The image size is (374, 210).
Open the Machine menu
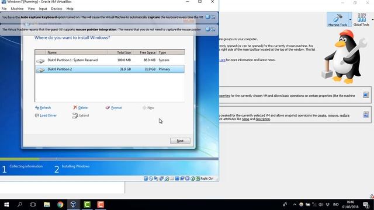[x=17, y=9]
